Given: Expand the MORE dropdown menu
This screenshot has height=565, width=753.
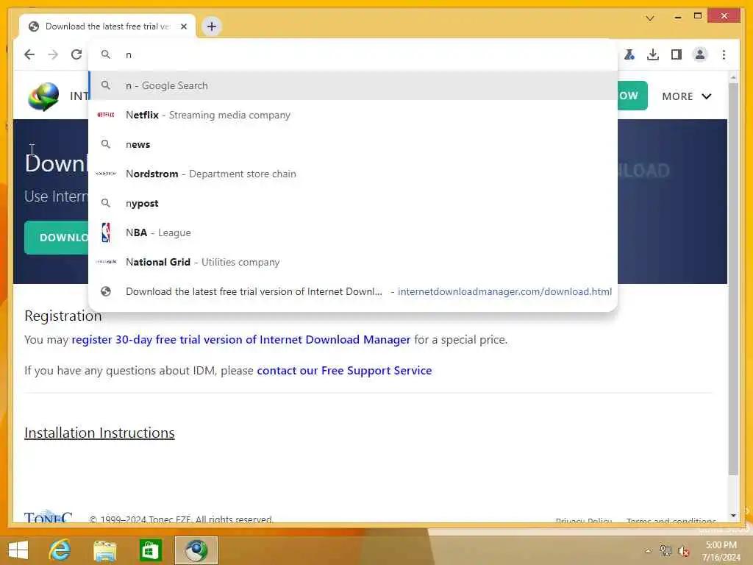Looking at the screenshot, I should click(x=686, y=96).
